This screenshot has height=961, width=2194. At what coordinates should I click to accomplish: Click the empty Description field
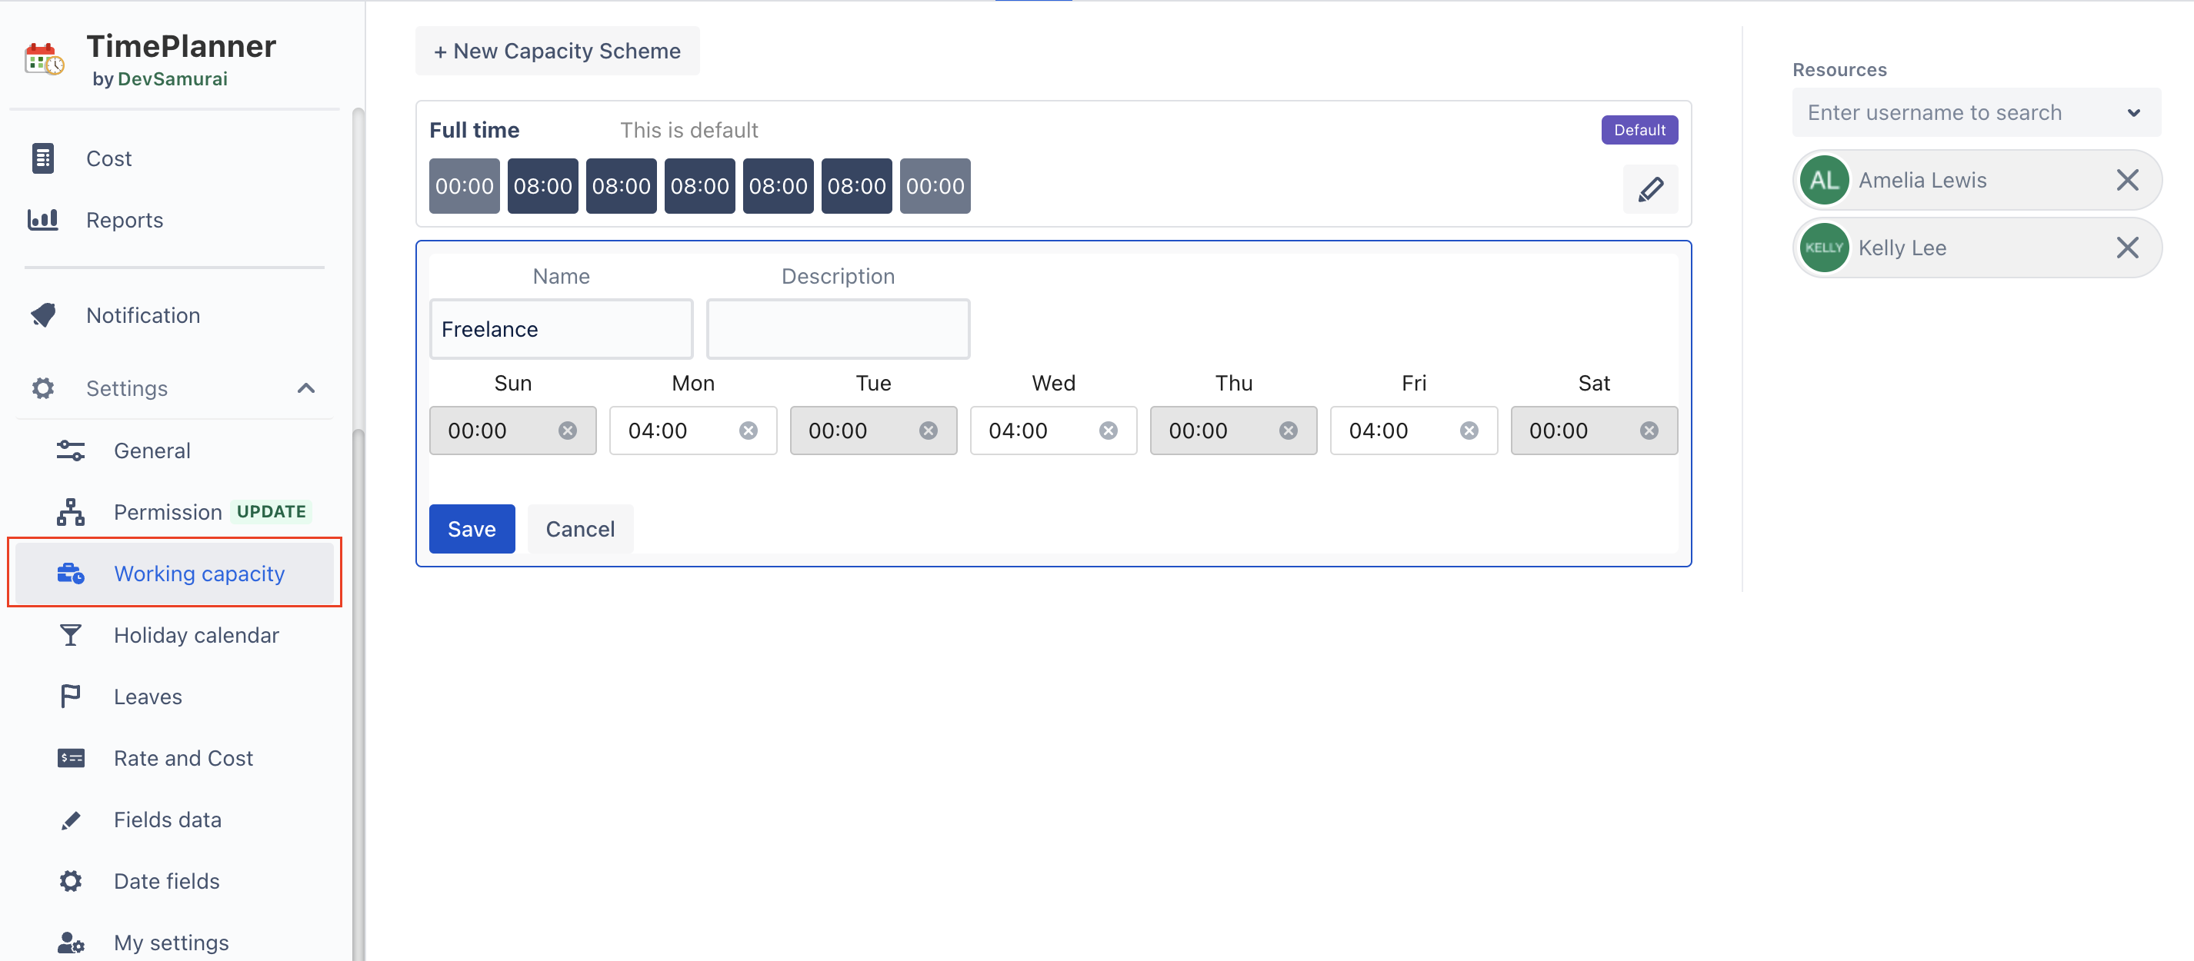(x=838, y=328)
